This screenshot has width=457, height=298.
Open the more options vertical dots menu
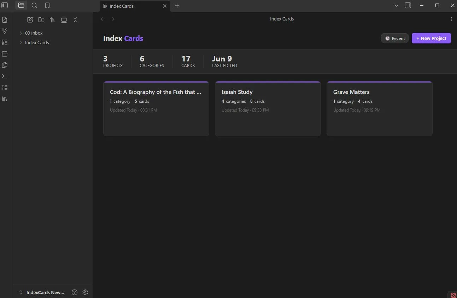[x=451, y=19]
